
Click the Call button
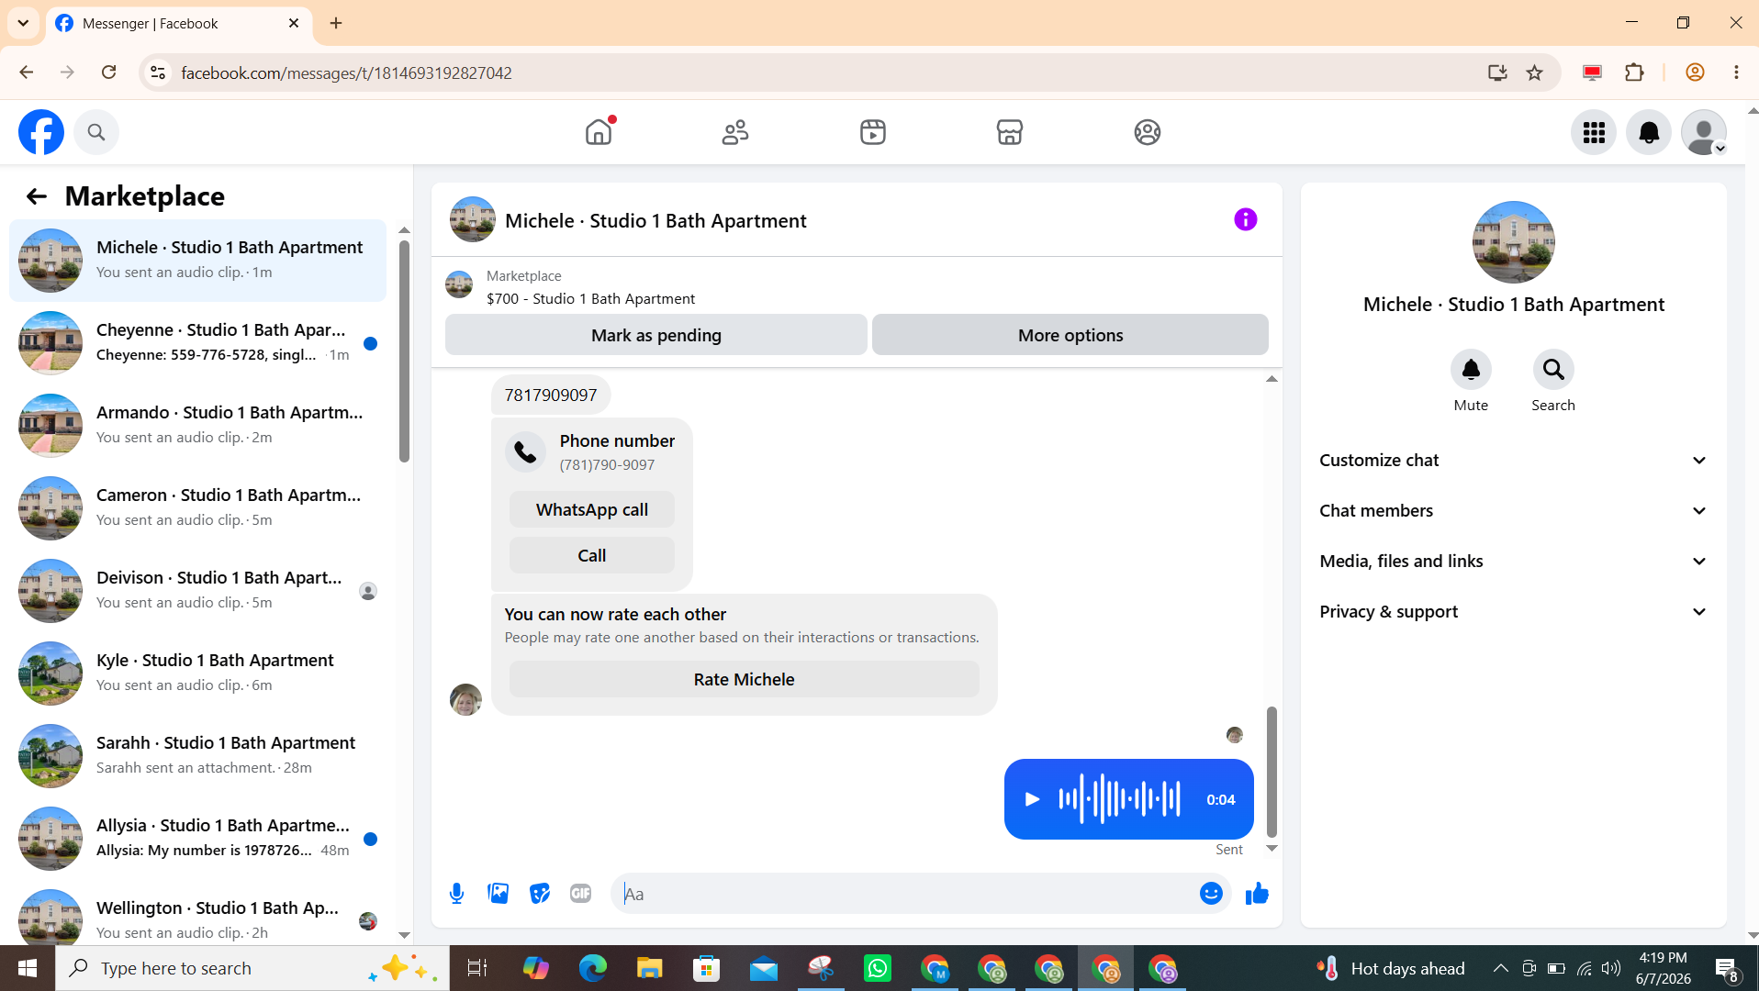(x=592, y=555)
